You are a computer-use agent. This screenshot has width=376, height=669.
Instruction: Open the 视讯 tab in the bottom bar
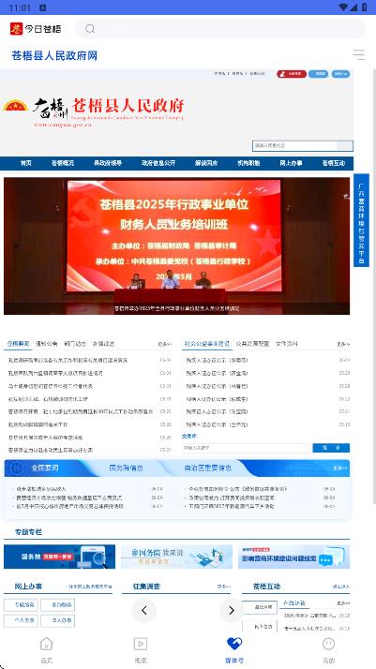(x=141, y=650)
